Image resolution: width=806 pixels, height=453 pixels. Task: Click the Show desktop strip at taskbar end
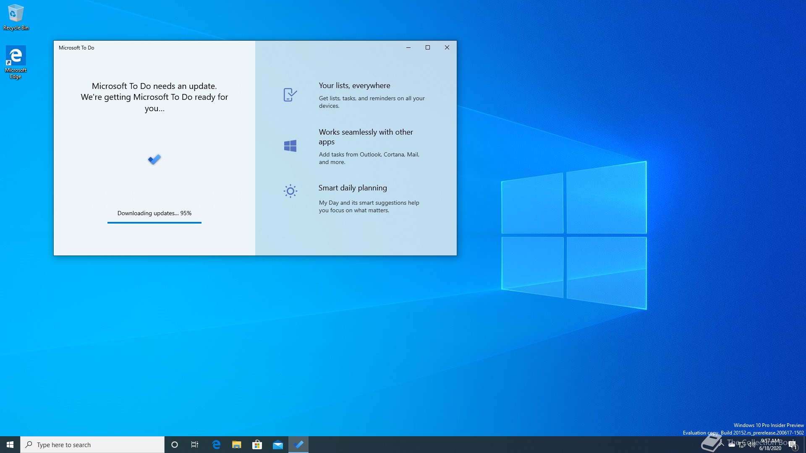[x=804, y=445]
